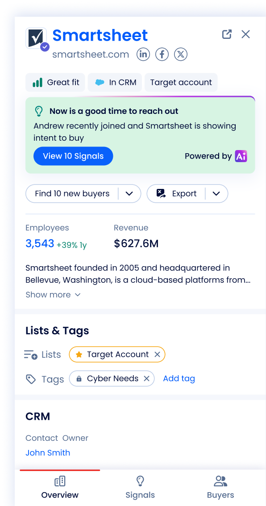Click the Powered by AI icon
The image size is (266, 506).
(x=241, y=156)
